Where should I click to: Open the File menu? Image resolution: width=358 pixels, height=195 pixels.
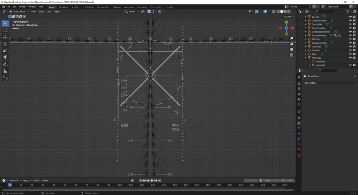(8, 7)
